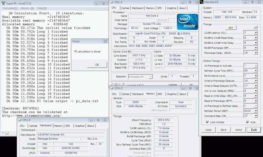Click the Loop 19 finished line
The height and width of the screenshot is (157, 263).
(38, 97)
